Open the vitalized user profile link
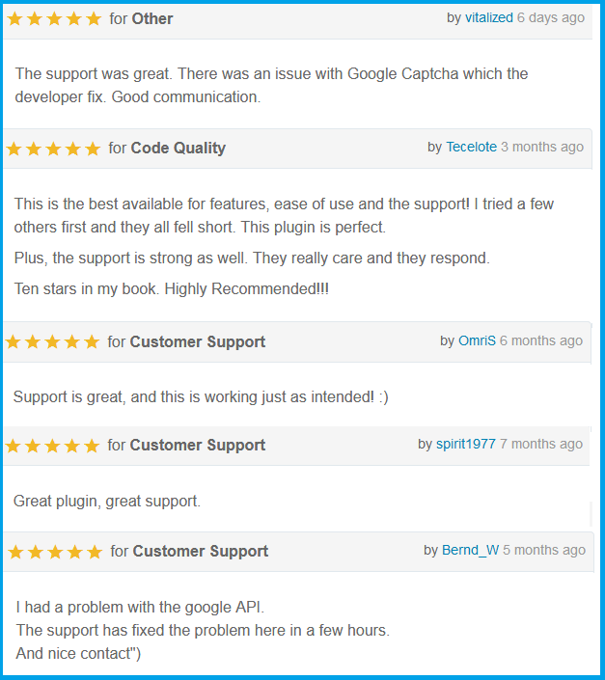Screen dimensions: 605x680 [x=489, y=17]
